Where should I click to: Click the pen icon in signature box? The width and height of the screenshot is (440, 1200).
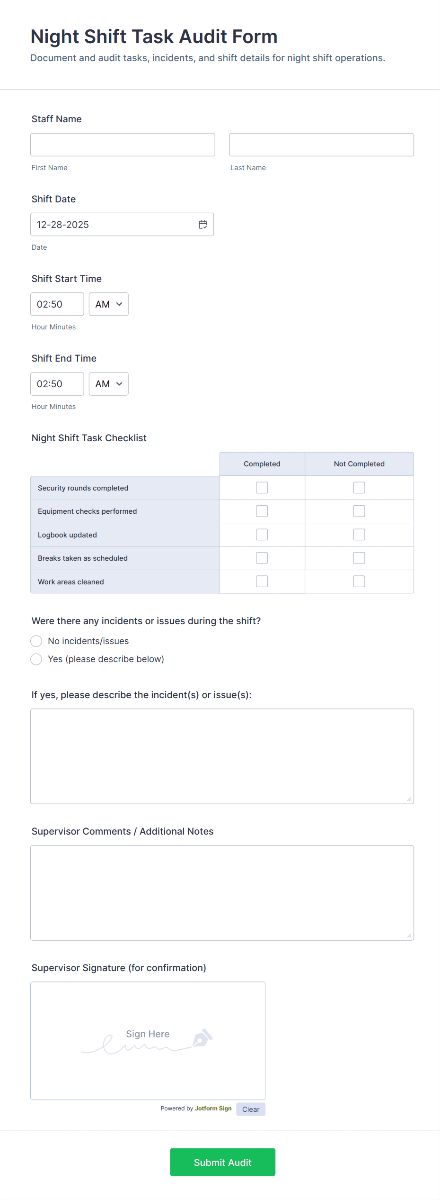point(202,1038)
